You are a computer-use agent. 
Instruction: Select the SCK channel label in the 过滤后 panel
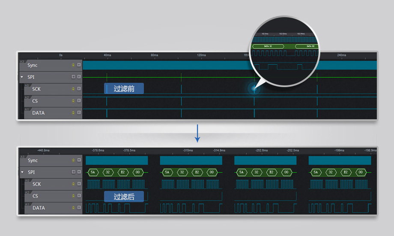[36, 184]
